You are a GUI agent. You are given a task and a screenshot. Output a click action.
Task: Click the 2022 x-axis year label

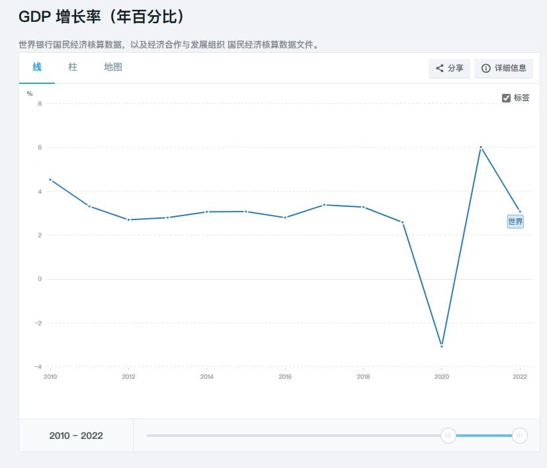(520, 375)
